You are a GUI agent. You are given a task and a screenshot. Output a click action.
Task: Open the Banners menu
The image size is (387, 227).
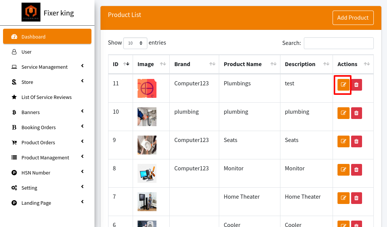click(x=47, y=112)
